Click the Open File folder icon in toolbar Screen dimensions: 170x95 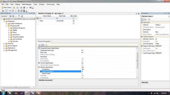[21, 7]
